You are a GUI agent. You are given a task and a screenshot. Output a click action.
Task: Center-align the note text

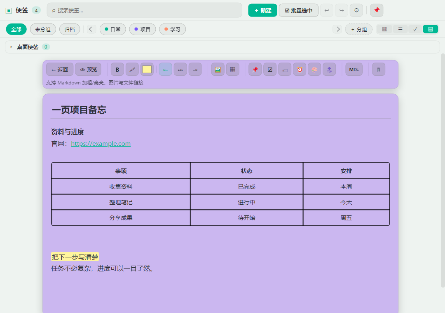(x=180, y=70)
